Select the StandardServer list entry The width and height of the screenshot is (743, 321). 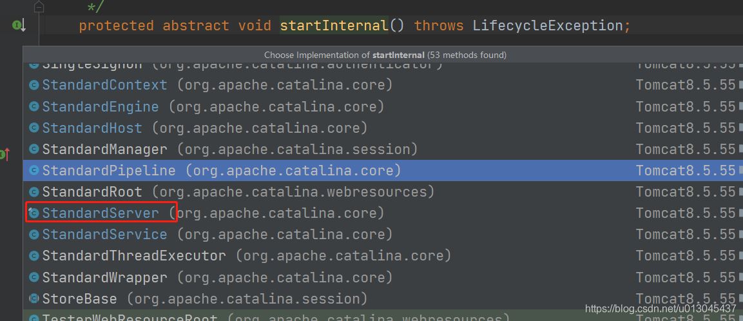(x=100, y=213)
